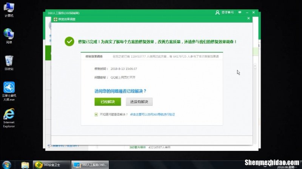Open the 回收站 recycle bin icon

coord(9,63)
